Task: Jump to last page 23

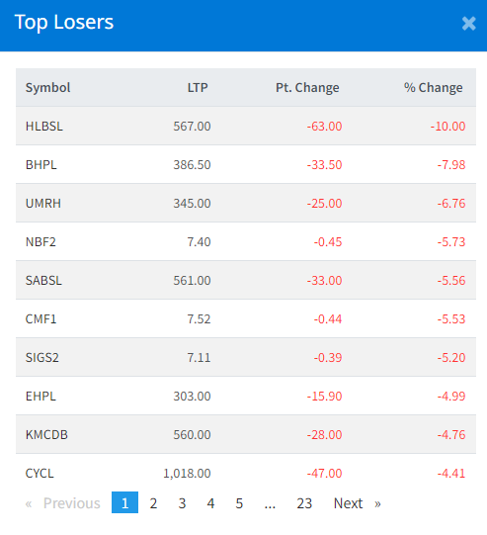Action: coord(304,503)
